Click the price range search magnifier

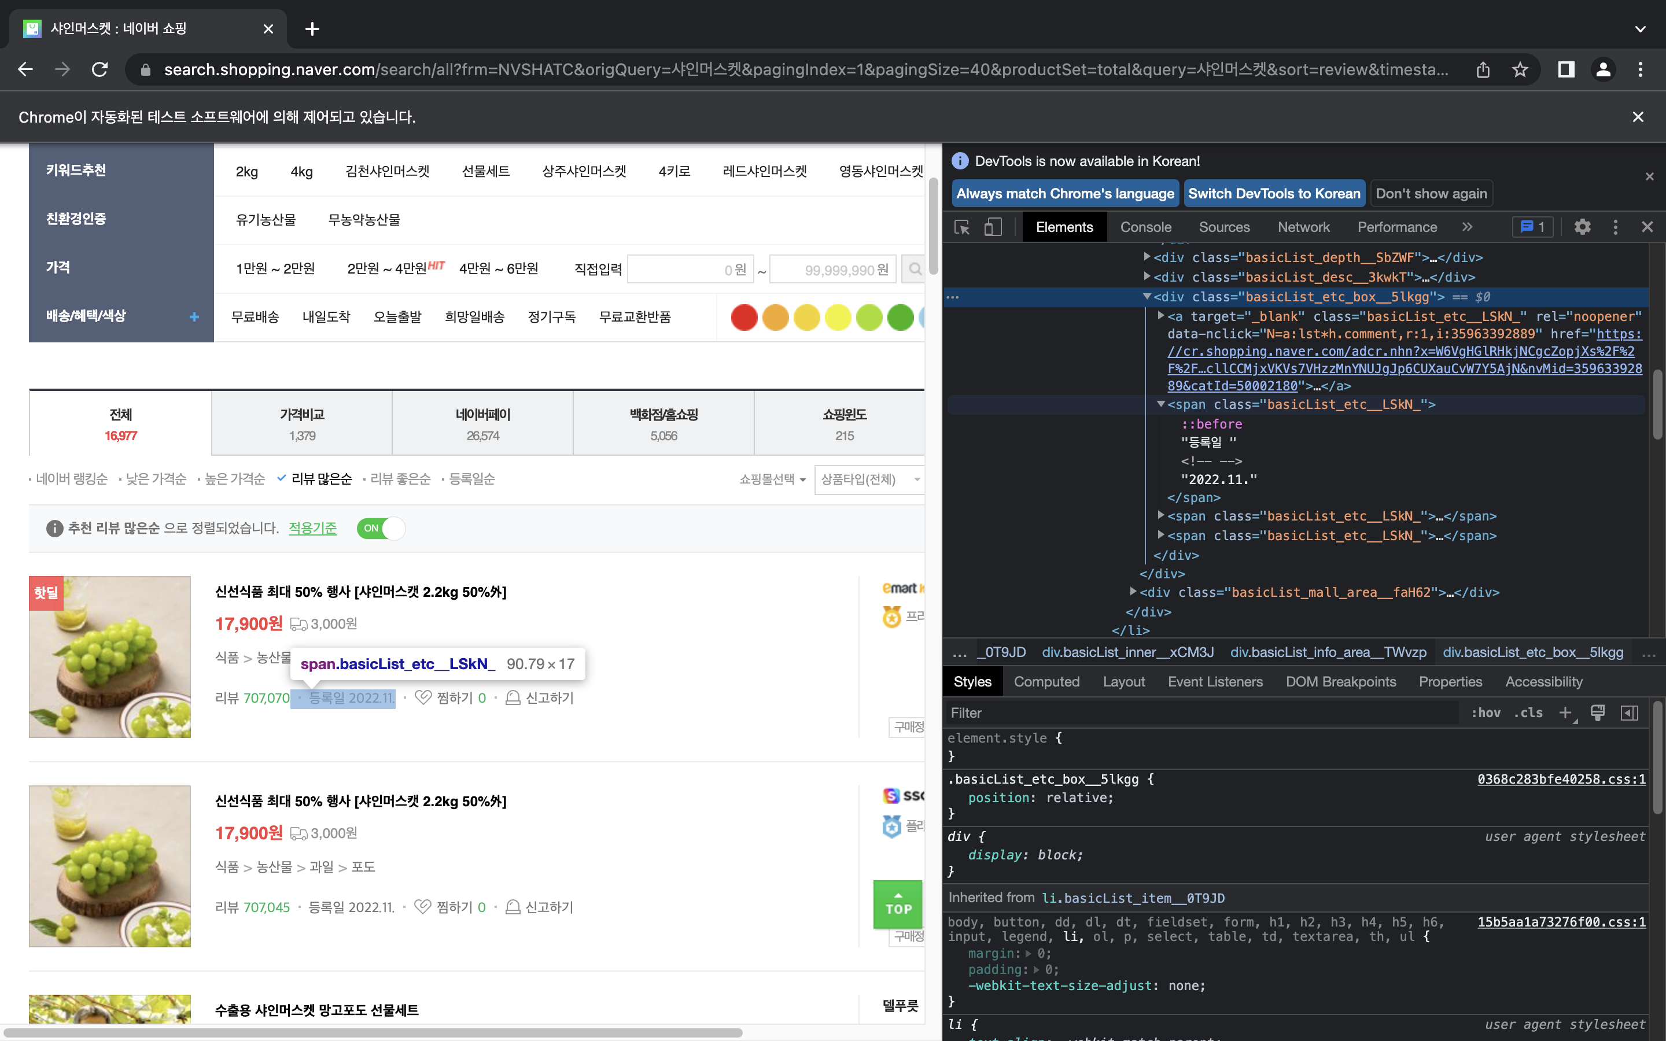914,268
